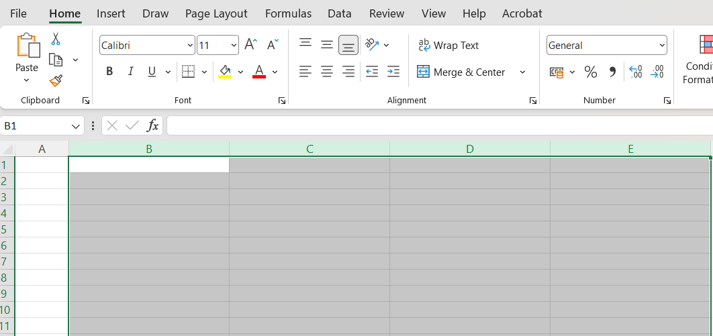Cut selection with the scissors icon
Screen dimensions: 713x336
click(56, 38)
